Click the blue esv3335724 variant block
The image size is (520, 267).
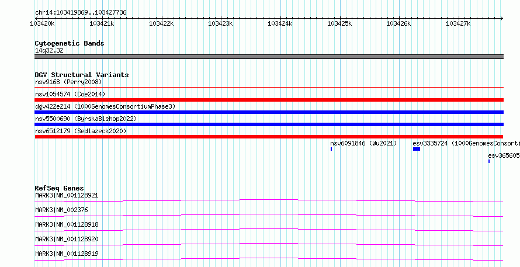click(417, 149)
